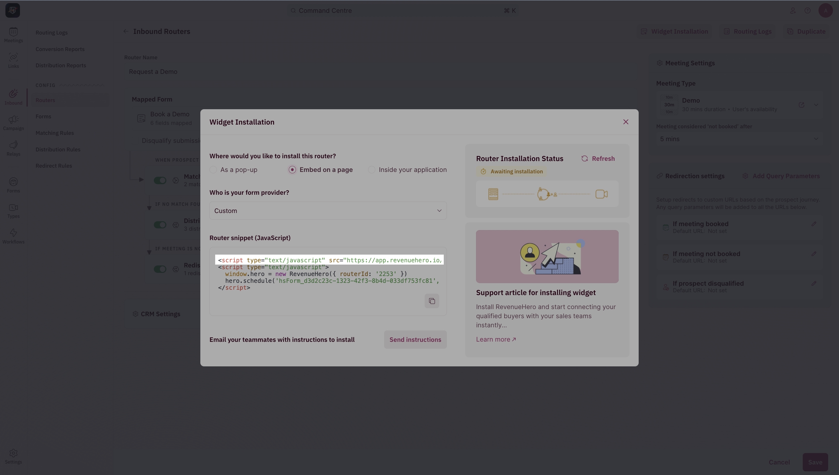Click the Book a Demo mapped form icon
This screenshot has height=475, width=839.
coord(141,118)
